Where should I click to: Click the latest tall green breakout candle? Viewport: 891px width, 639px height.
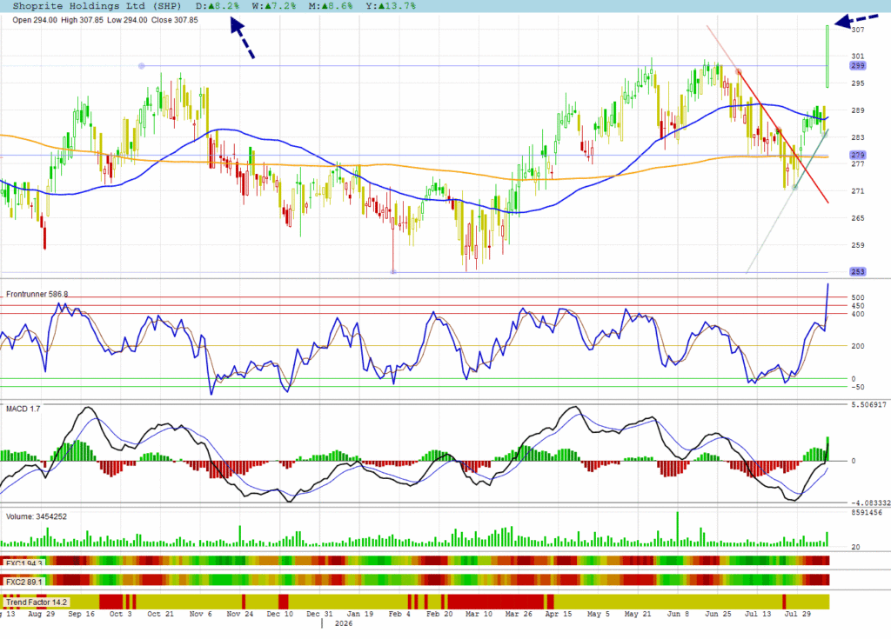(827, 57)
